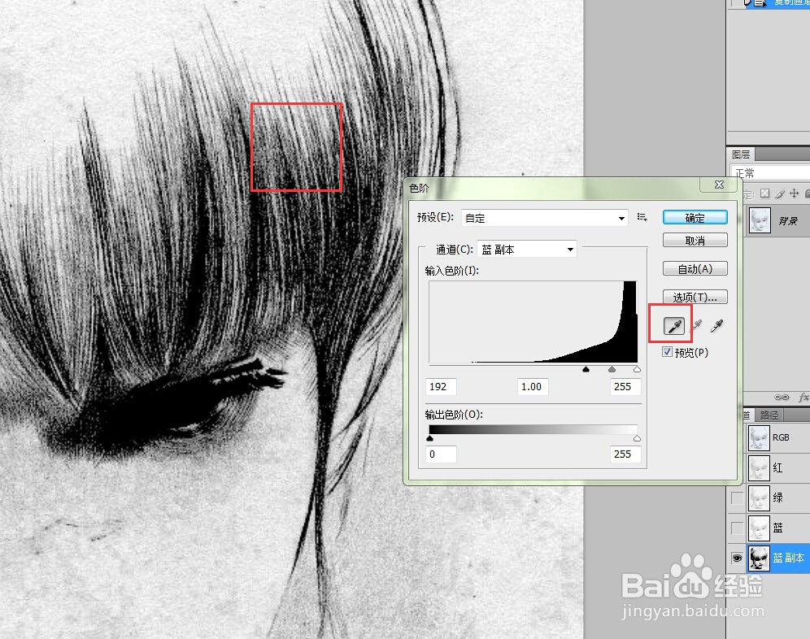The image size is (810, 639).
Task: Uncheck the 预览(P) preview checkbox
Action: tap(667, 352)
